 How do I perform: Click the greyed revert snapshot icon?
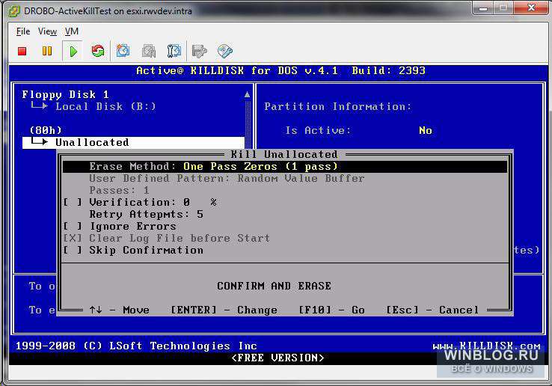point(149,51)
